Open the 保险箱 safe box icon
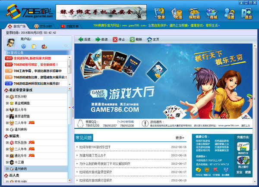The height and width of the screenshot is (187, 259). click(x=195, y=13)
